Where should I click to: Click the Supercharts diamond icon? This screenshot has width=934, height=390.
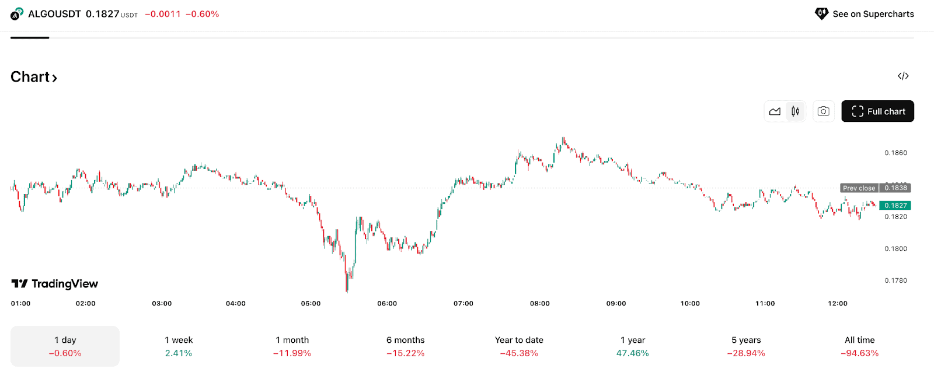click(x=821, y=14)
